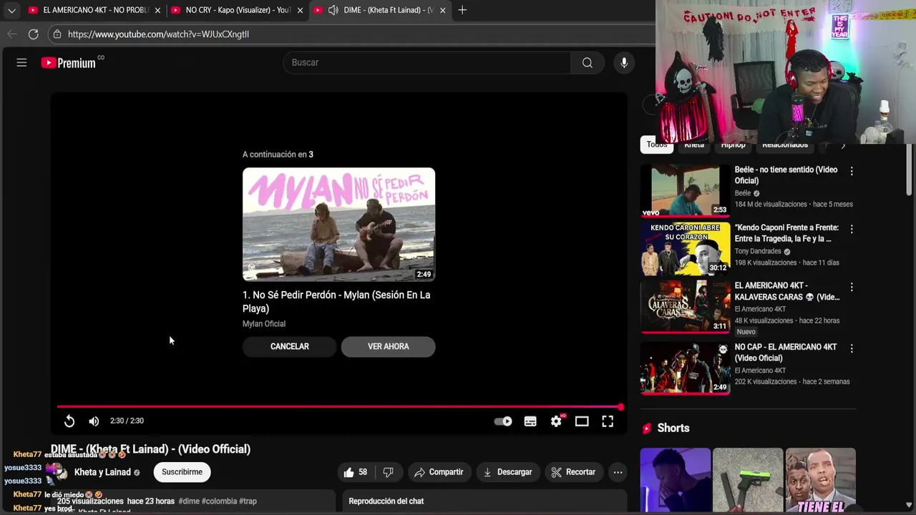Open the #dime hashtag link
Screen dimensions: 916x515
point(188,501)
